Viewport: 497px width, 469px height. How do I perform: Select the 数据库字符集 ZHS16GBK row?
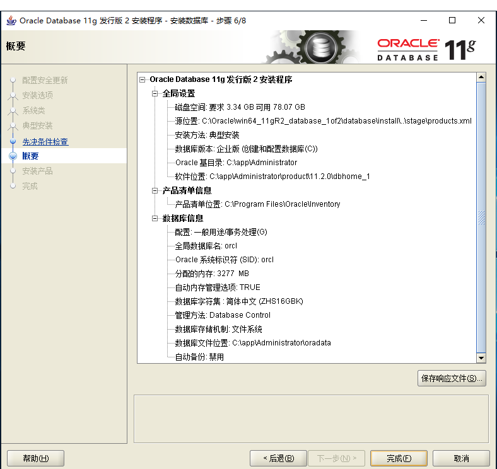pos(239,301)
